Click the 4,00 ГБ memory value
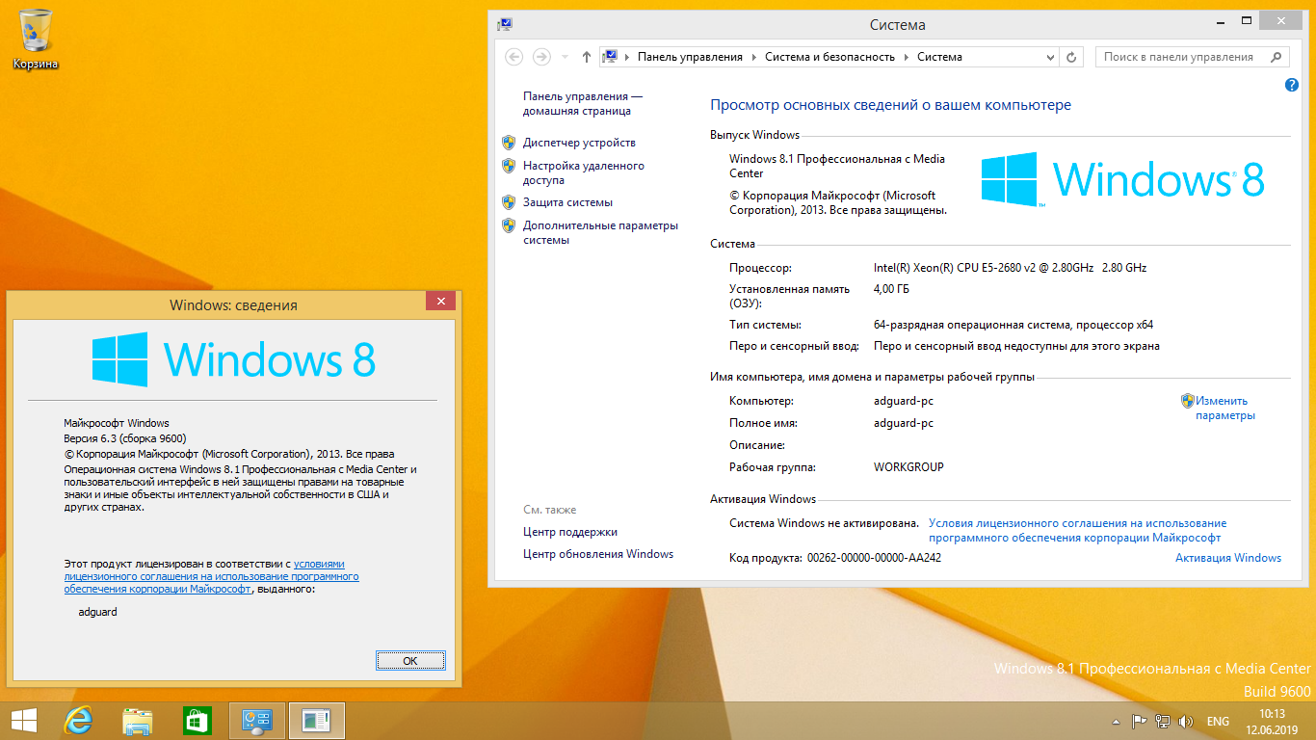This screenshot has height=740, width=1316. click(x=891, y=289)
